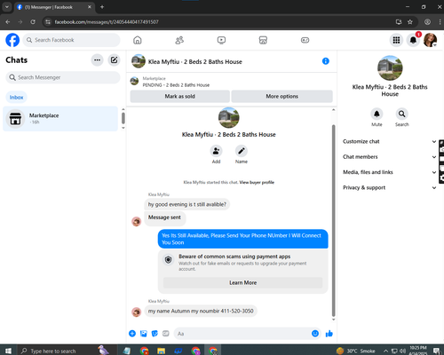Open the Windows notification center icon
The width and height of the screenshot is (444, 355).
coord(436,351)
